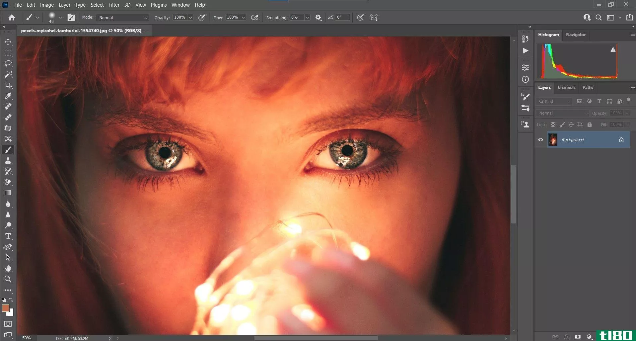The width and height of the screenshot is (636, 341).
Task: Select the Magic Wand tool
Action: [8, 74]
